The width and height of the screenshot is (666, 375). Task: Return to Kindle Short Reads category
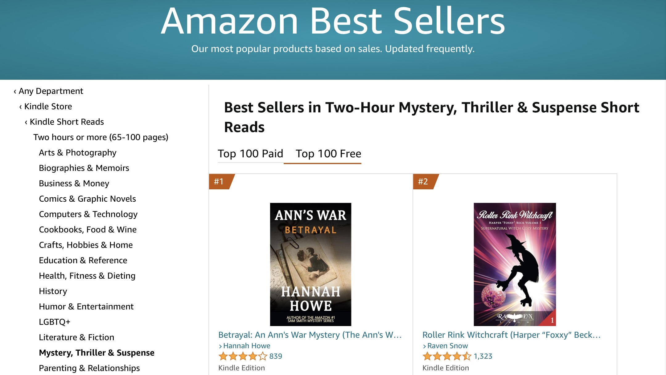pos(67,122)
